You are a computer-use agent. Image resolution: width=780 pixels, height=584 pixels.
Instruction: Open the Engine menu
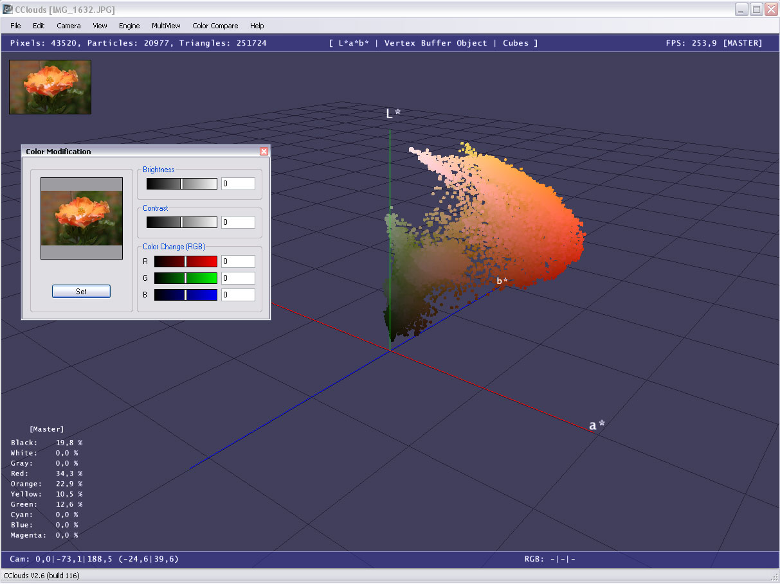tap(129, 26)
